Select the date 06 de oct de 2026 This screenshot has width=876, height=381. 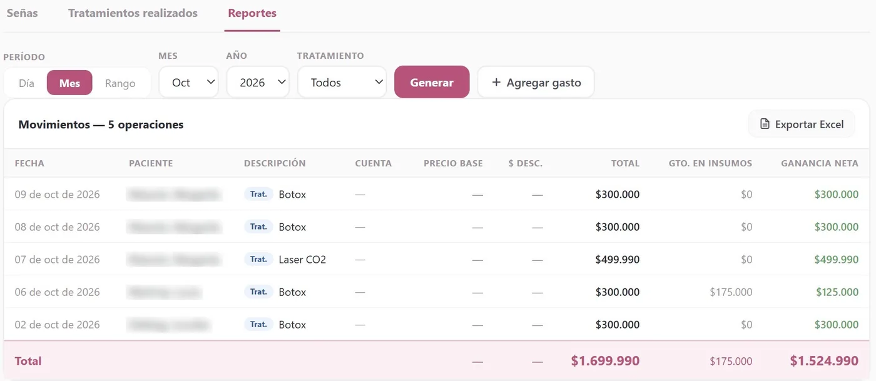[x=57, y=292]
